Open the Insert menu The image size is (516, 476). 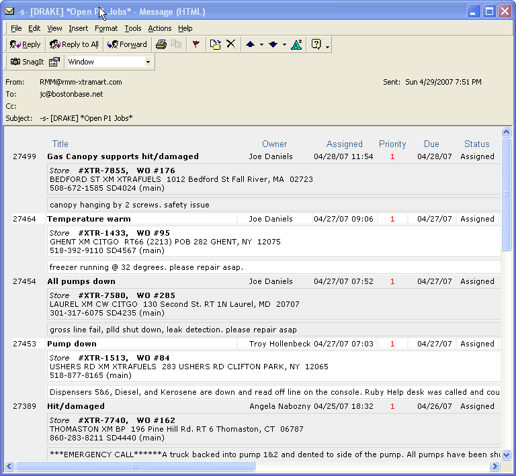(79, 28)
